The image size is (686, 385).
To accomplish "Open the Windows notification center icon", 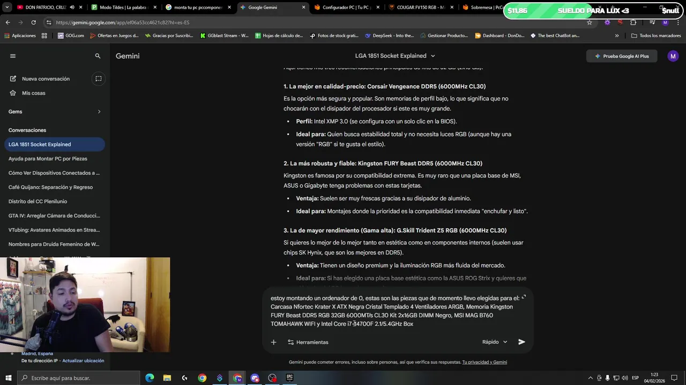I will click(675, 378).
